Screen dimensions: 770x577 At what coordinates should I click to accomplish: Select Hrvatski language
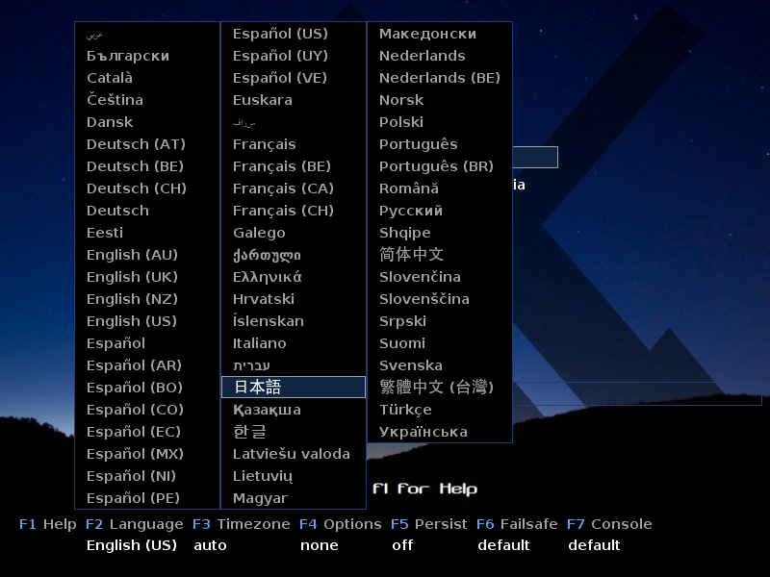[x=264, y=299]
